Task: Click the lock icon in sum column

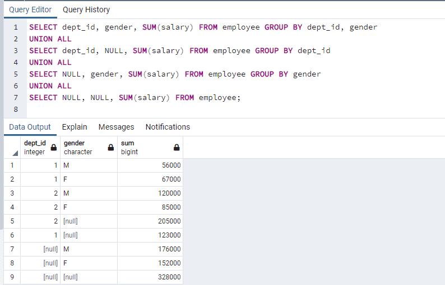Action: pyautogui.click(x=177, y=148)
